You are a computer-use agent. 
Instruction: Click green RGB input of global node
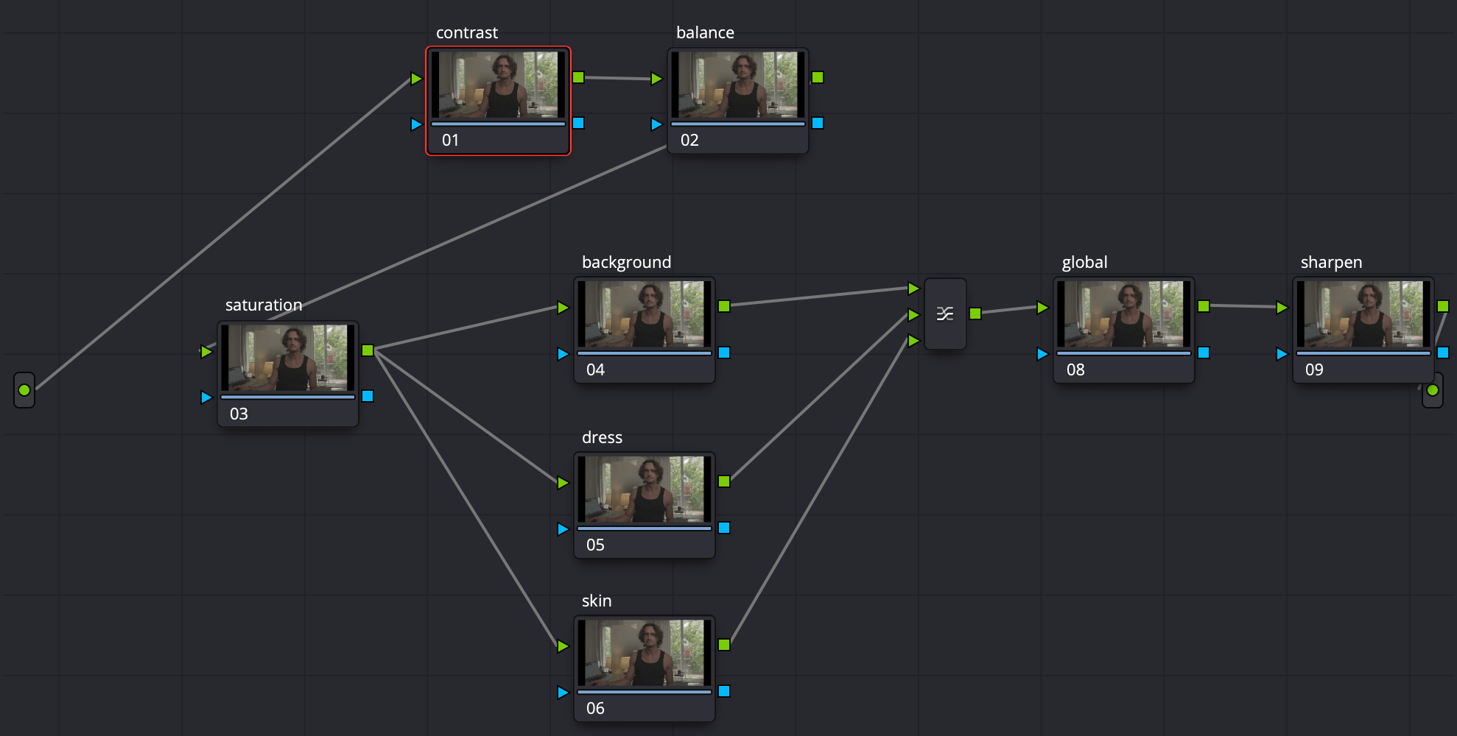point(1042,308)
